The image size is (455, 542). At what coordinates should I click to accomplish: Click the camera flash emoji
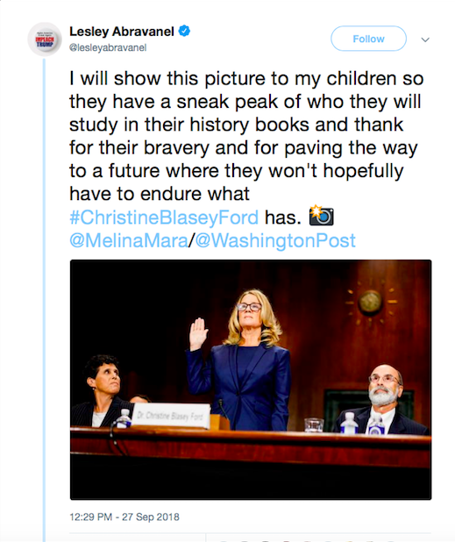point(321,216)
